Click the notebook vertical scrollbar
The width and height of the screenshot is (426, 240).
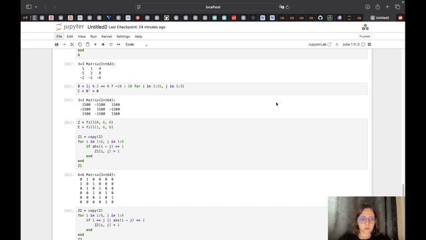403,189
